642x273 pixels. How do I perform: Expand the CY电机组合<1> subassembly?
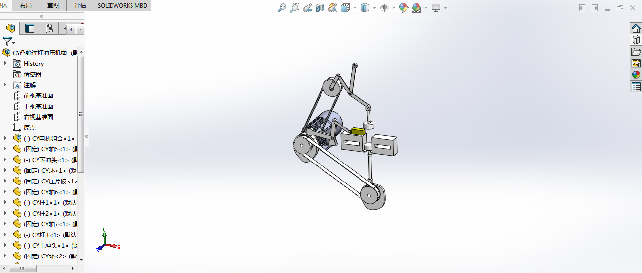pyautogui.click(x=5, y=138)
